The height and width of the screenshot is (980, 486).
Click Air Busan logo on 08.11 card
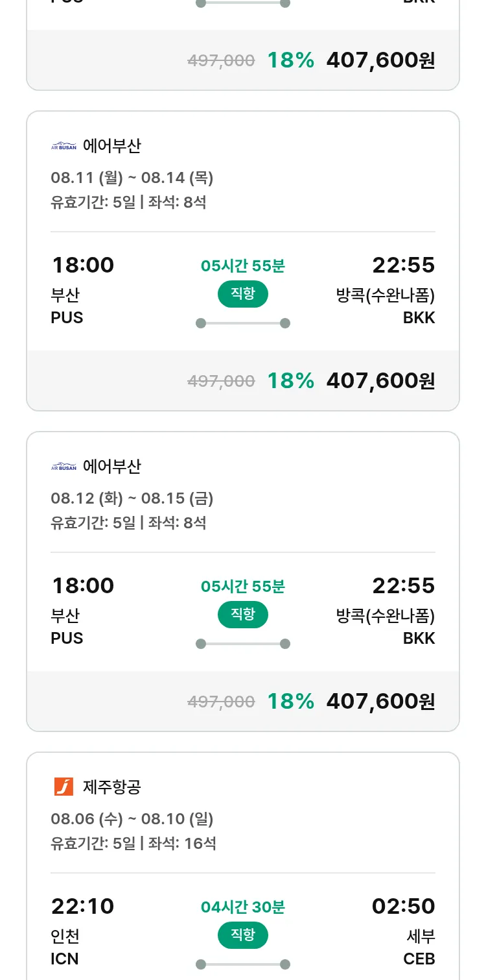[x=64, y=146]
